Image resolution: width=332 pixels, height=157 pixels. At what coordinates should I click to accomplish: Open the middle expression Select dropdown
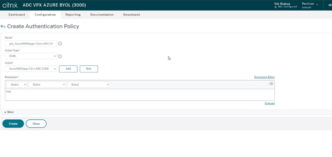click(x=47, y=85)
